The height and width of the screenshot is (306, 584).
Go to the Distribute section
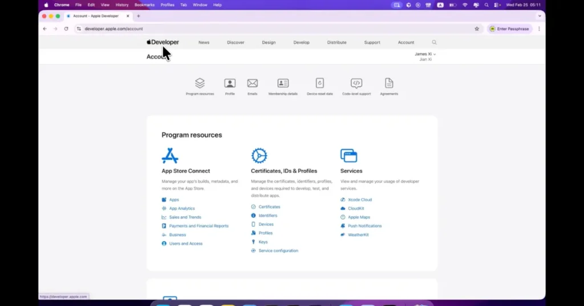click(336, 42)
